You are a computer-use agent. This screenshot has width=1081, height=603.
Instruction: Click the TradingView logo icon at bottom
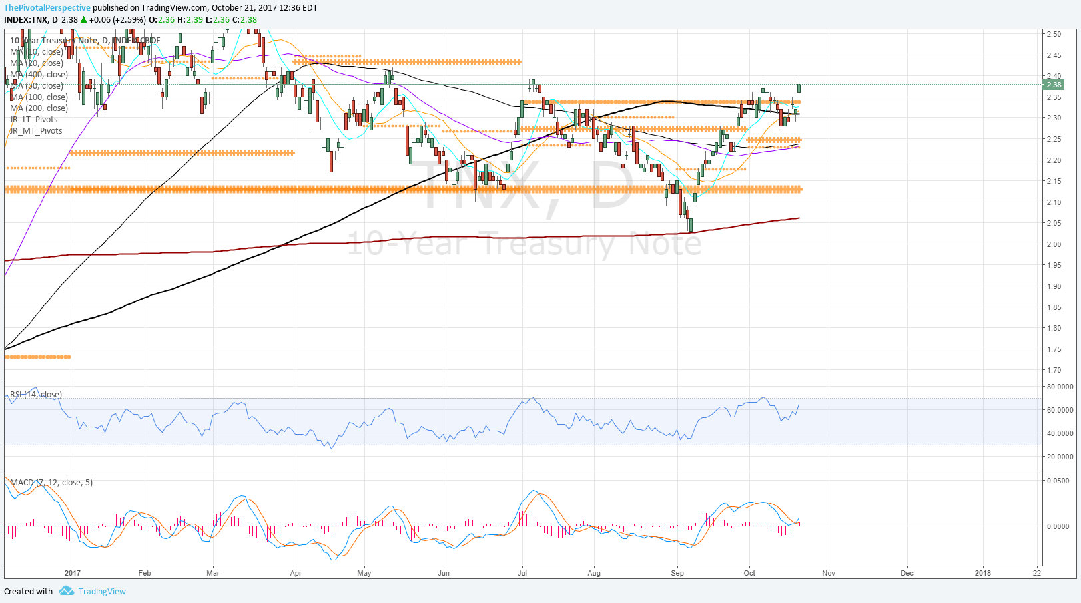pyautogui.click(x=66, y=590)
